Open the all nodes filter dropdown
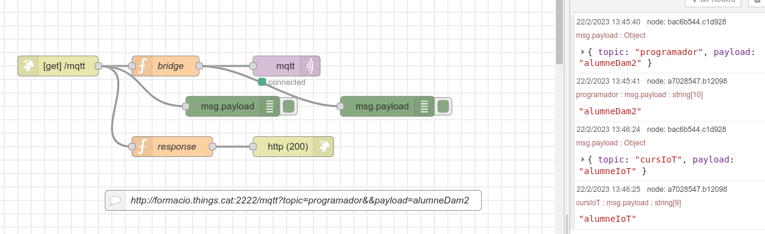 pyautogui.click(x=713, y=2)
